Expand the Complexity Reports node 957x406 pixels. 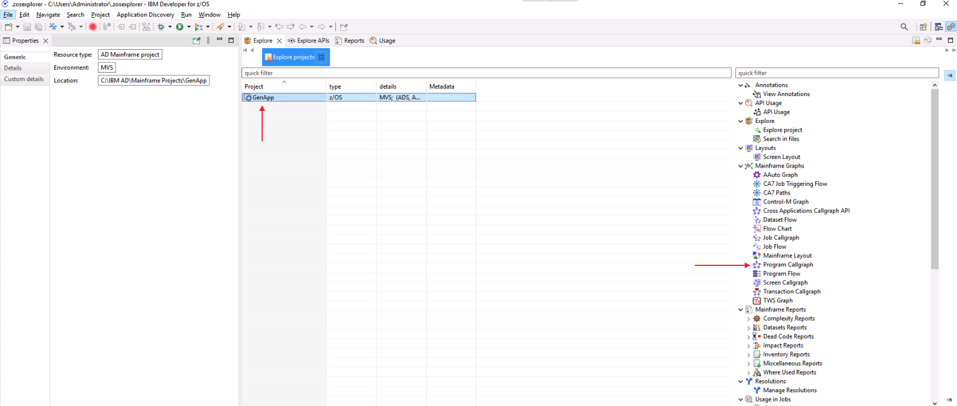click(x=749, y=319)
